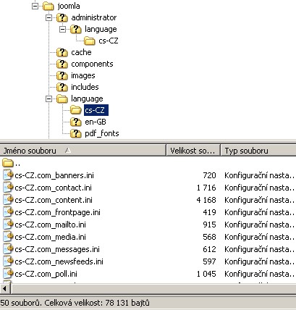
Task: Select file cs-CZ.com_newsfeeds.ini
Action: point(59,261)
